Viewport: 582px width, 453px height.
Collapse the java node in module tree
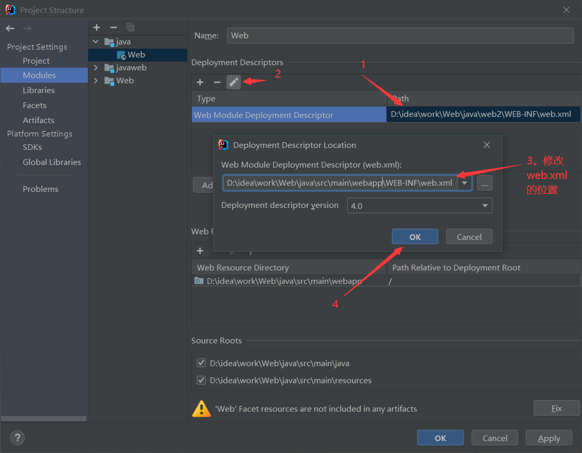coord(95,41)
